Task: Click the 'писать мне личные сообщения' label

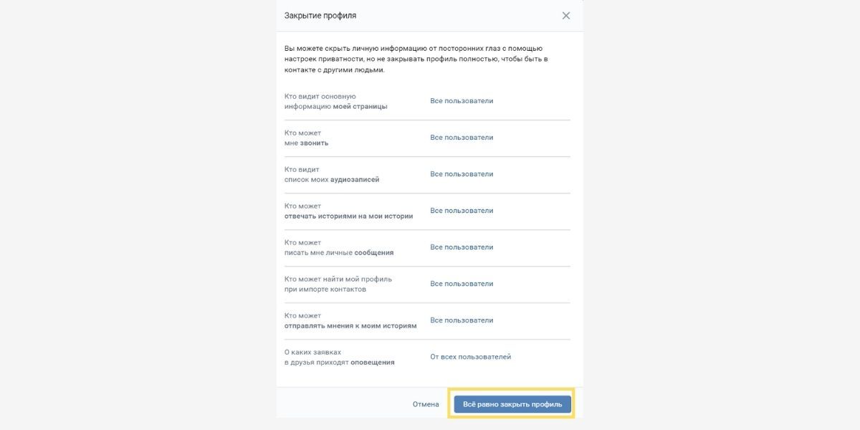Action: (x=339, y=253)
